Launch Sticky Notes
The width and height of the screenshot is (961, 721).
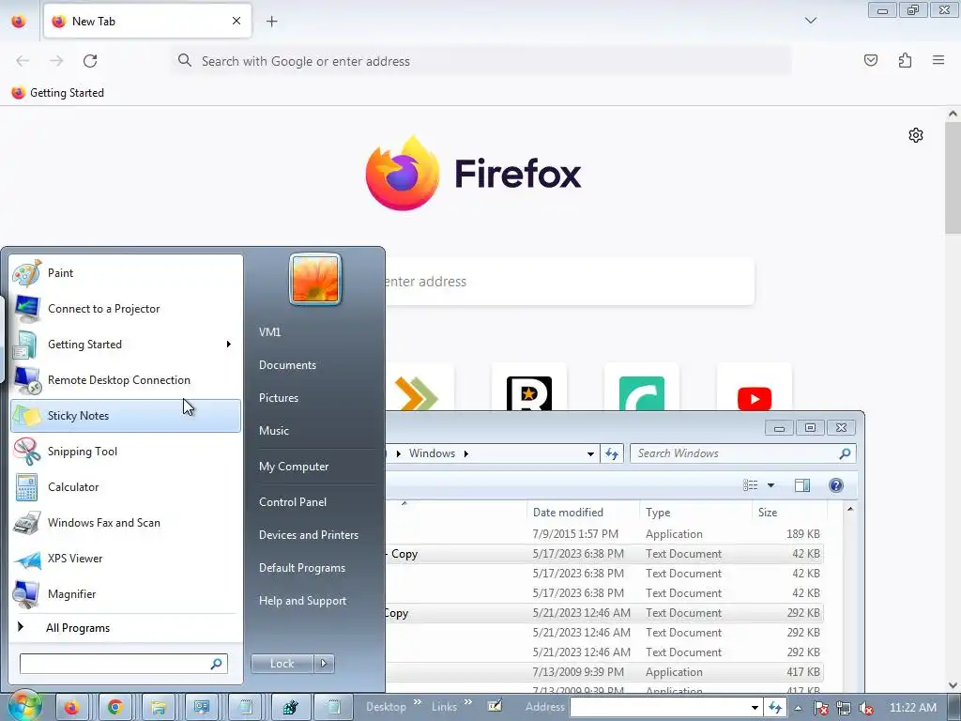126,416
